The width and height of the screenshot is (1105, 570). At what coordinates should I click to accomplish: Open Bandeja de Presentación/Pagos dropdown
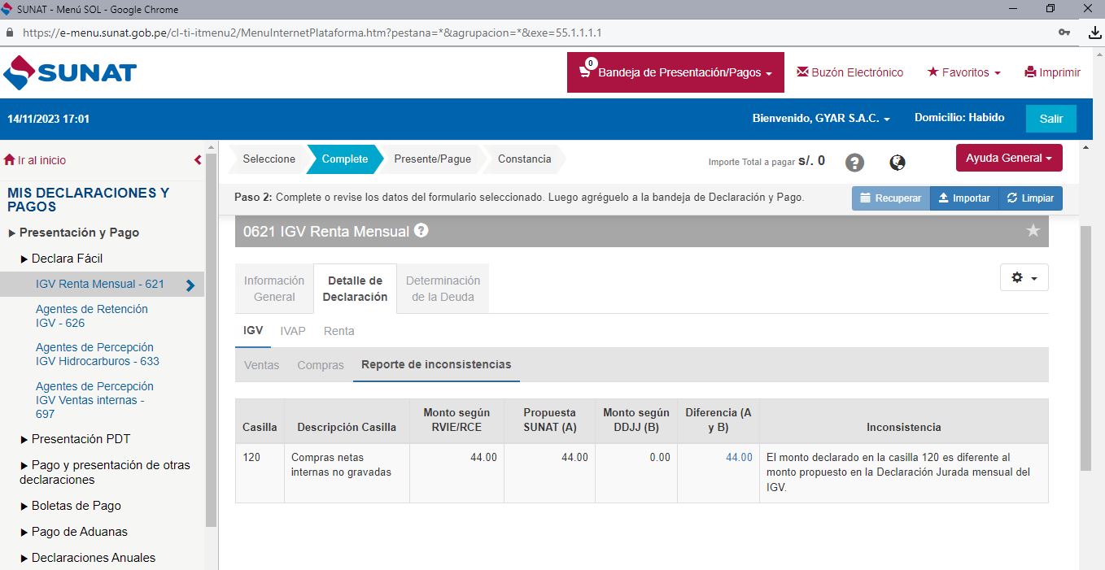click(x=675, y=72)
